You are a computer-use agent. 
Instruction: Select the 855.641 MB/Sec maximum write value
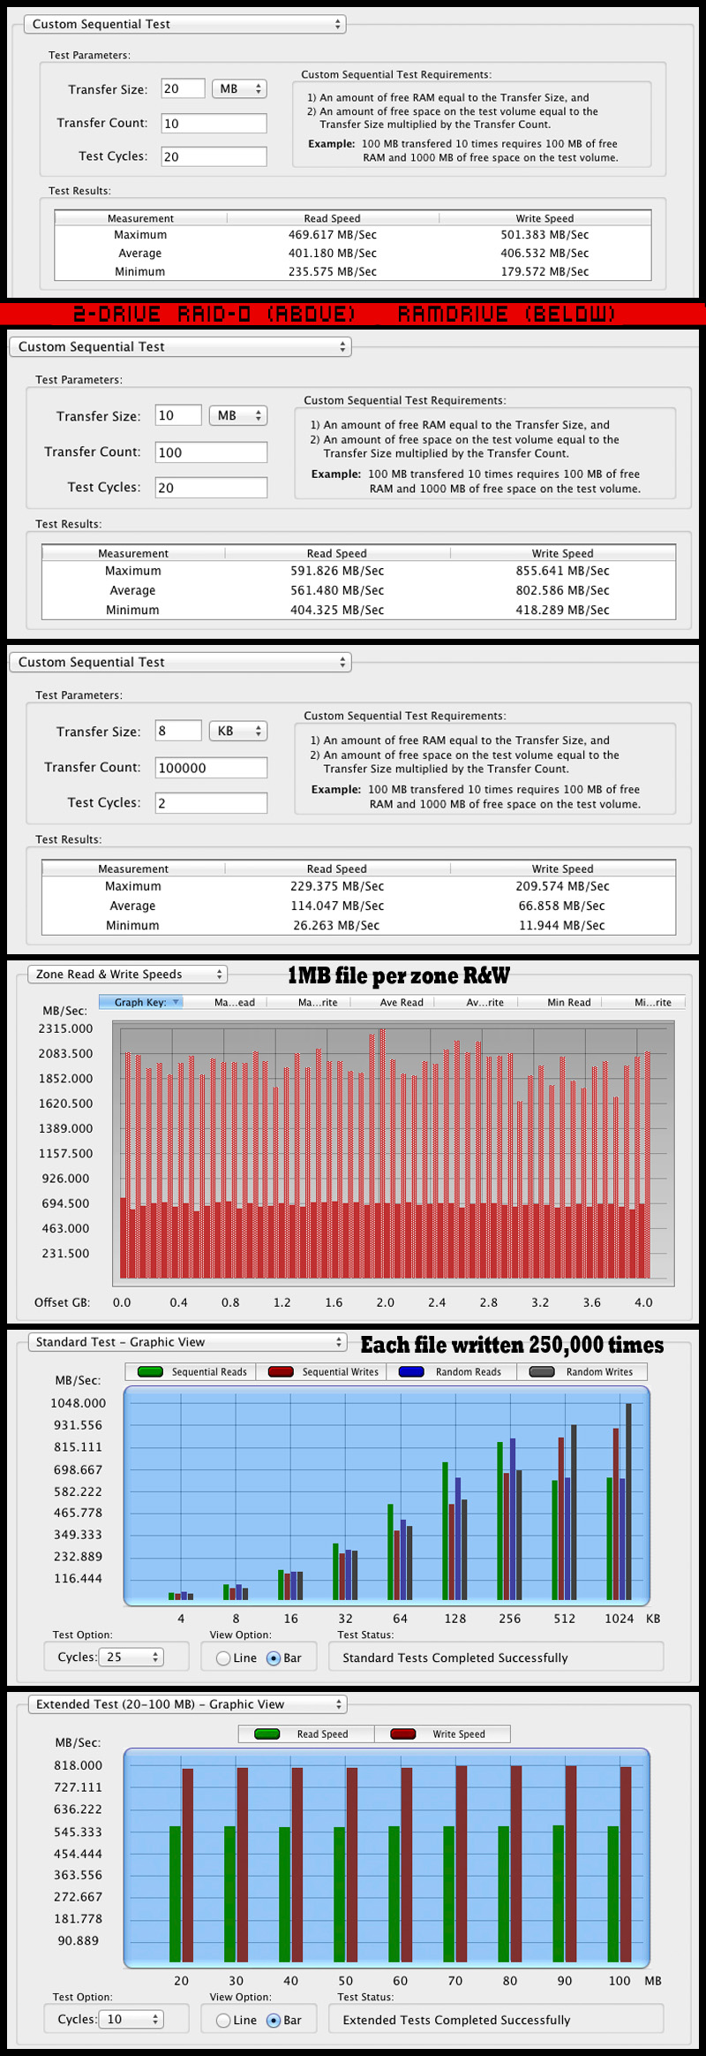click(x=563, y=571)
